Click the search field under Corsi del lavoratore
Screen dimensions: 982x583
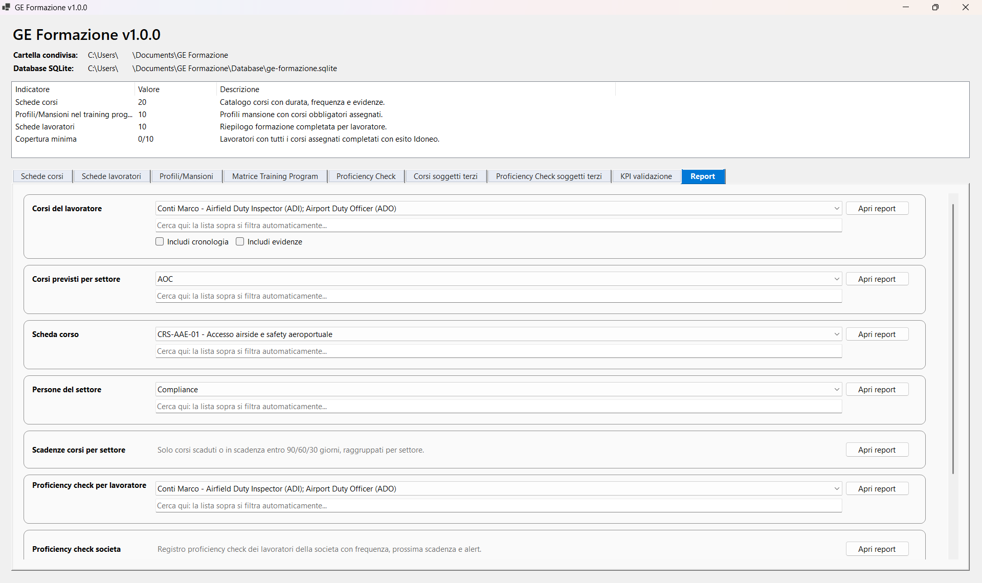[x=499, y=226]
